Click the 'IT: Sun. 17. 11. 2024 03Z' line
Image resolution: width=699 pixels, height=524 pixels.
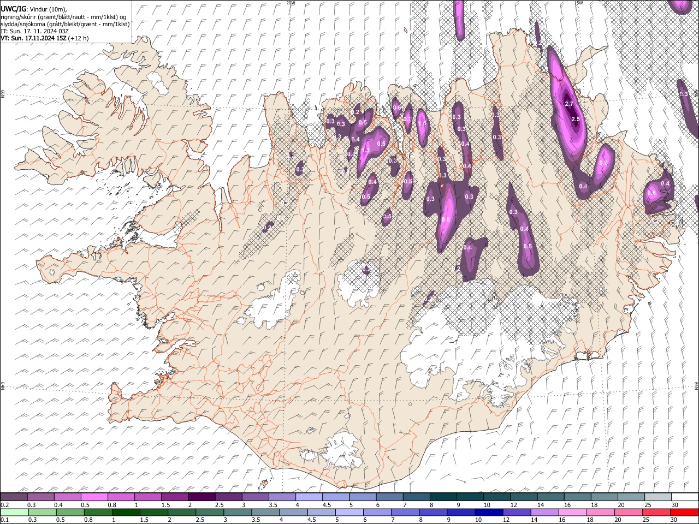click(x=35, y=31)
